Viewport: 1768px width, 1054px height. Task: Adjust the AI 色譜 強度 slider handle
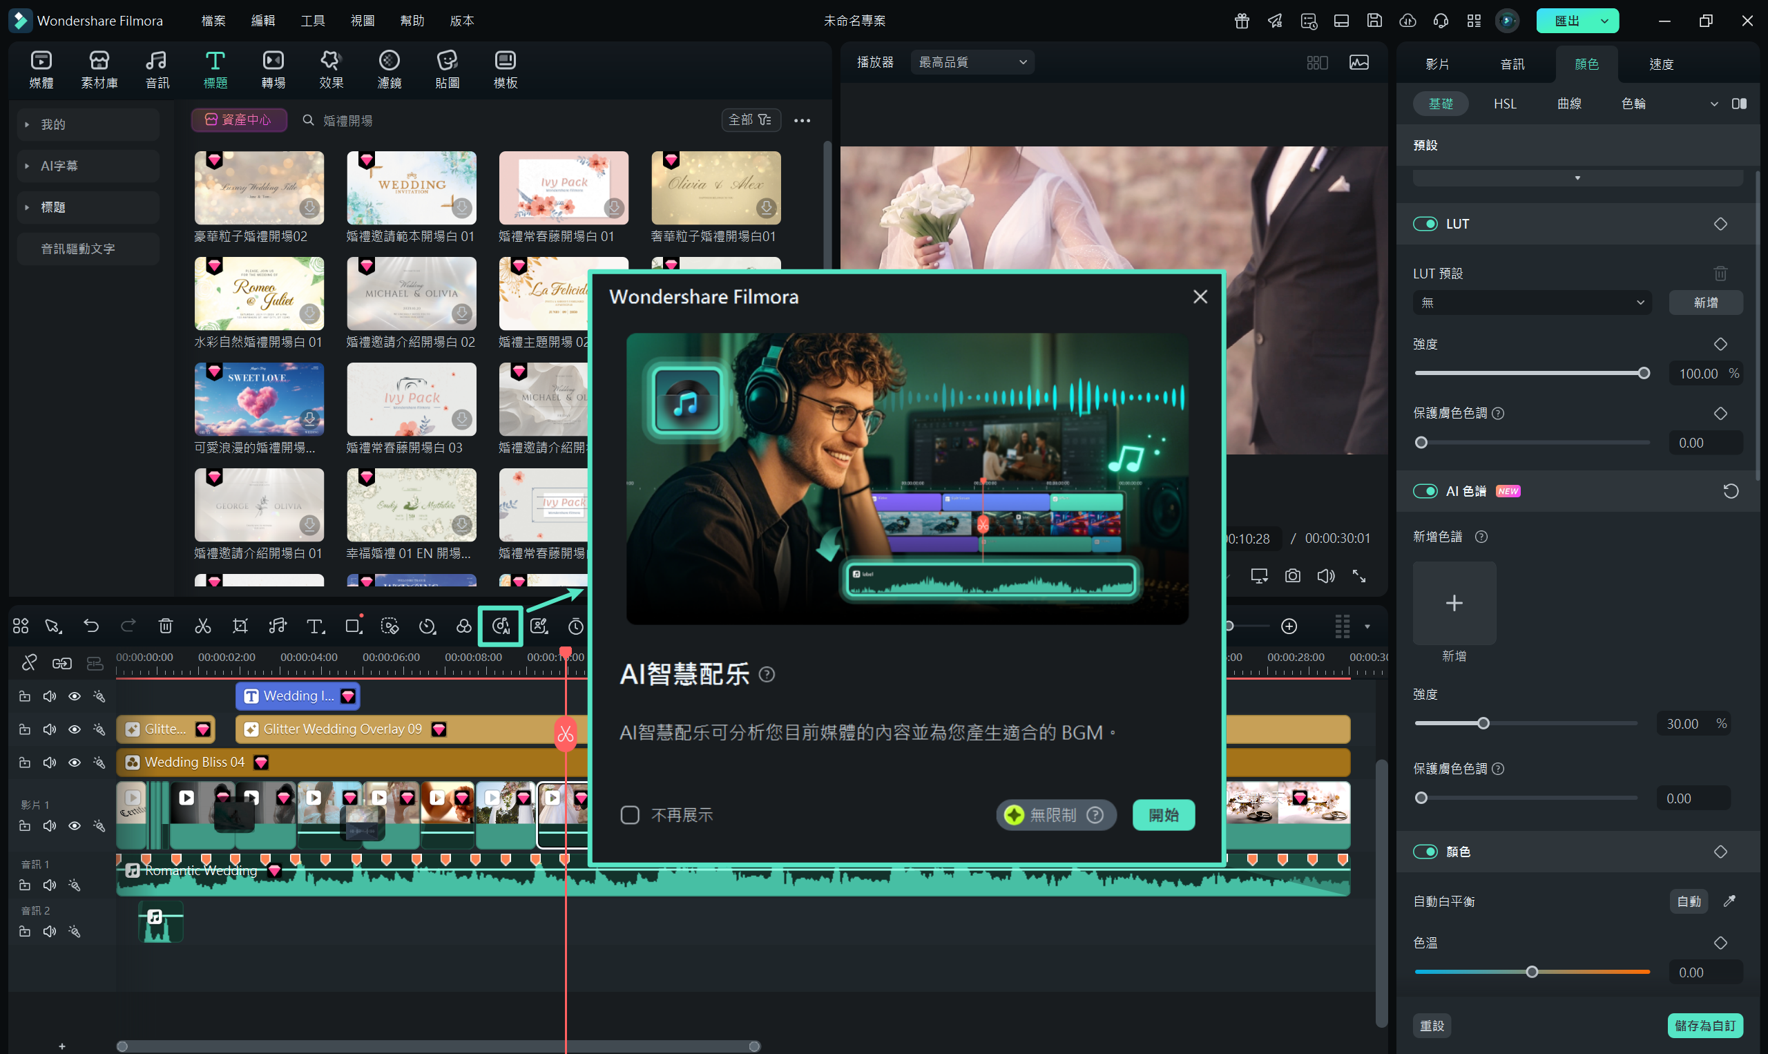tap(1483, 723)
